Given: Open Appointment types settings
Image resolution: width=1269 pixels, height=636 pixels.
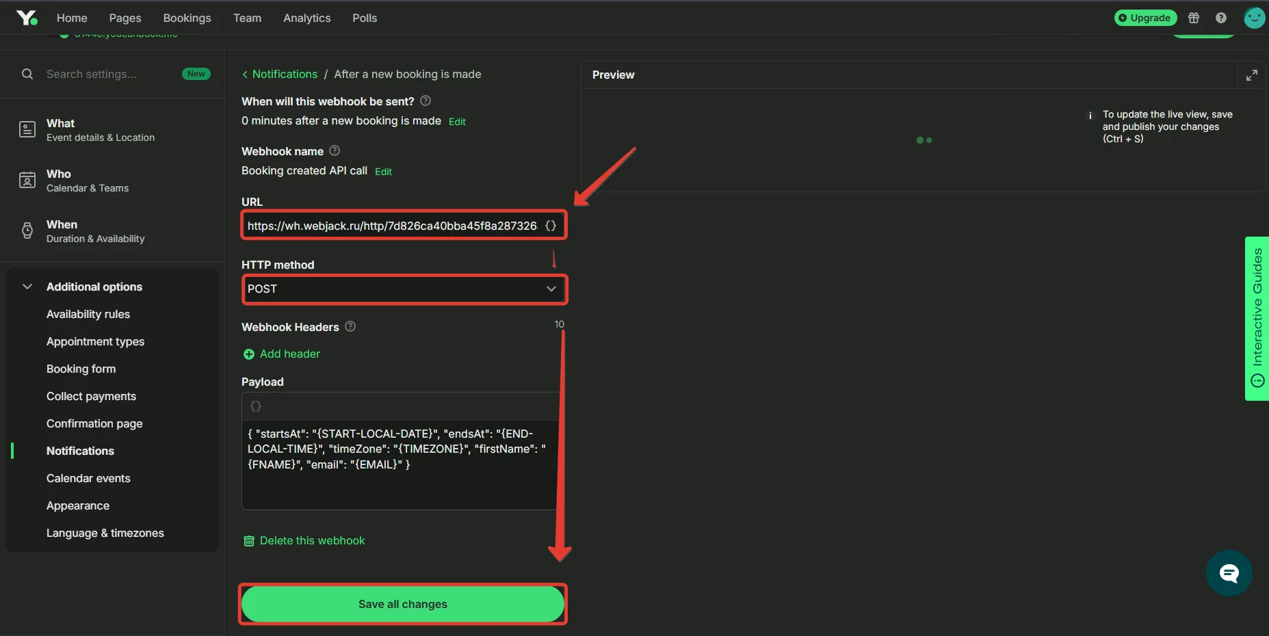Looking at the screenshot, I should click(96, 342).
